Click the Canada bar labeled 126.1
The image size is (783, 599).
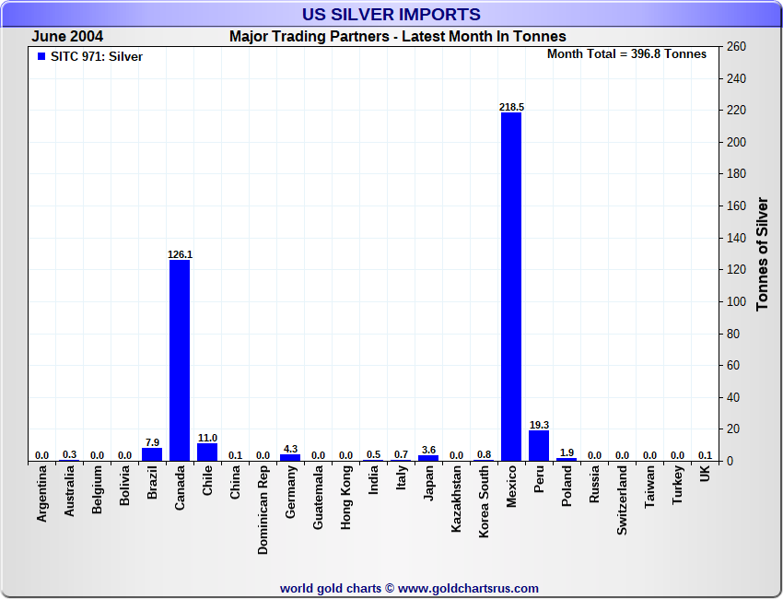(x=180, y=359)
